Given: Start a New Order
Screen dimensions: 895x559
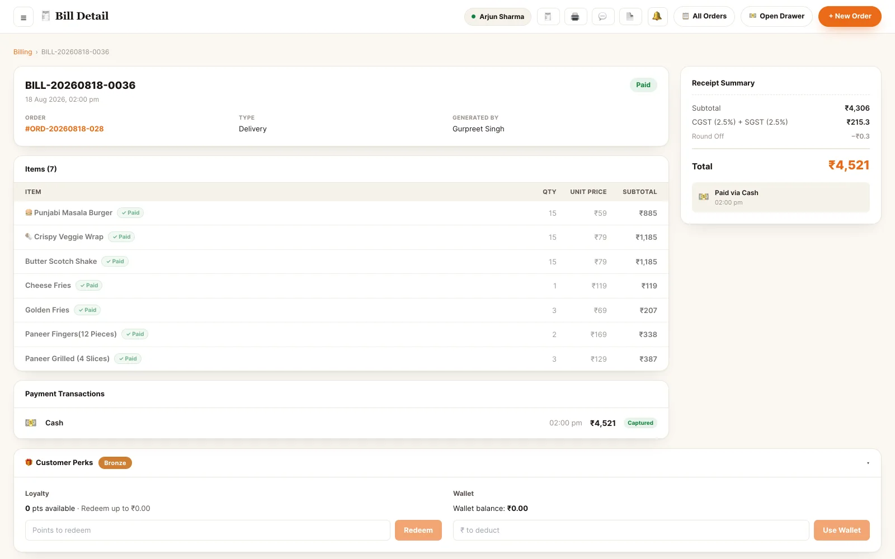Looking at the screenshot, I should pos(850,16).
